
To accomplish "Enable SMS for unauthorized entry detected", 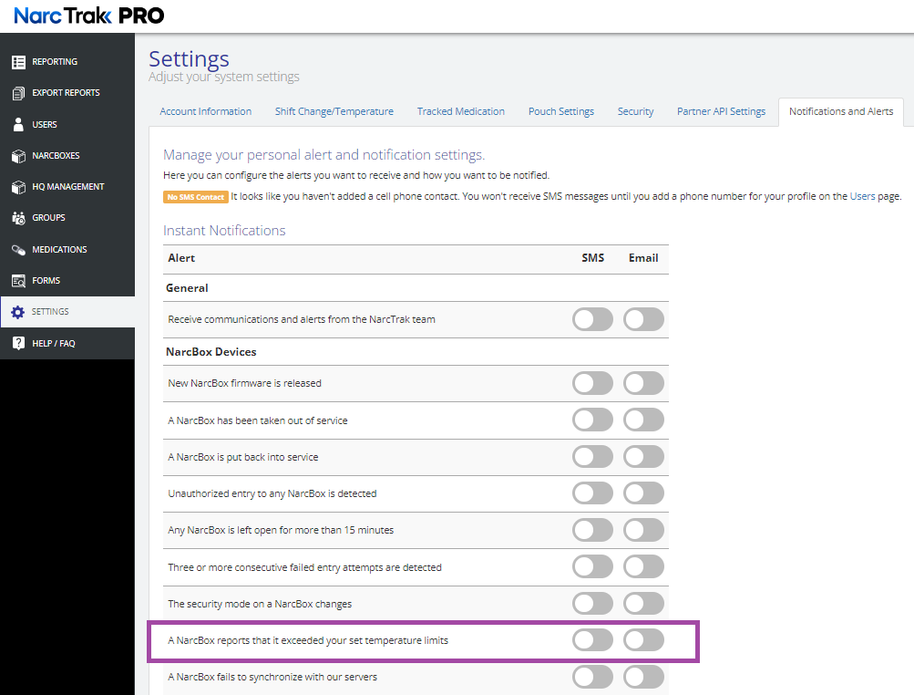I will click(x=592, y=493).
